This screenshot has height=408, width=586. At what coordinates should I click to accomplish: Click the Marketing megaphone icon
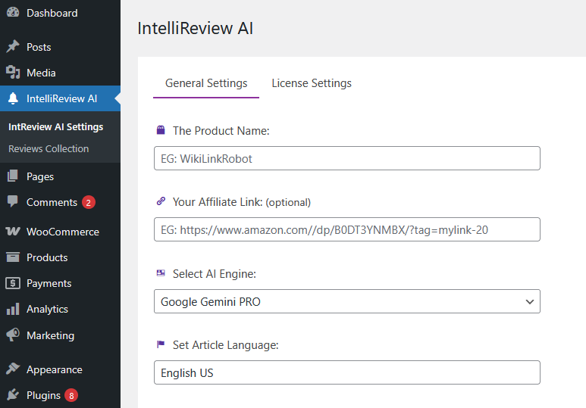(x=13, y=335)
